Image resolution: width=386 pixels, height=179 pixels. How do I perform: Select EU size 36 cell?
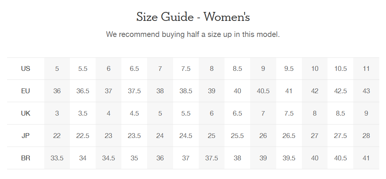(x=57, y=91)
